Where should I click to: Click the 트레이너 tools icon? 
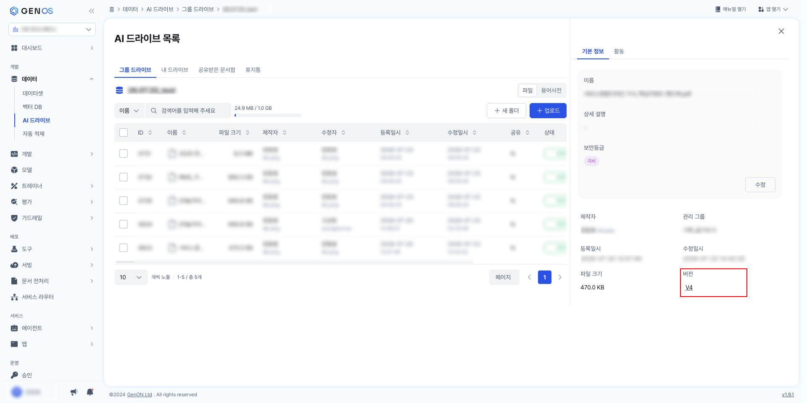[x=14, y=186]
